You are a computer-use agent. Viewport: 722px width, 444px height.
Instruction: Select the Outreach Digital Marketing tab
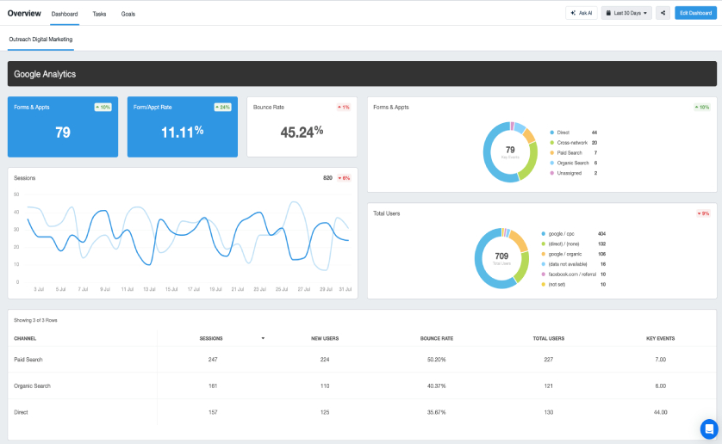[40, 40]
